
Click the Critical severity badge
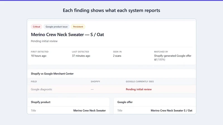click(37, 27)
